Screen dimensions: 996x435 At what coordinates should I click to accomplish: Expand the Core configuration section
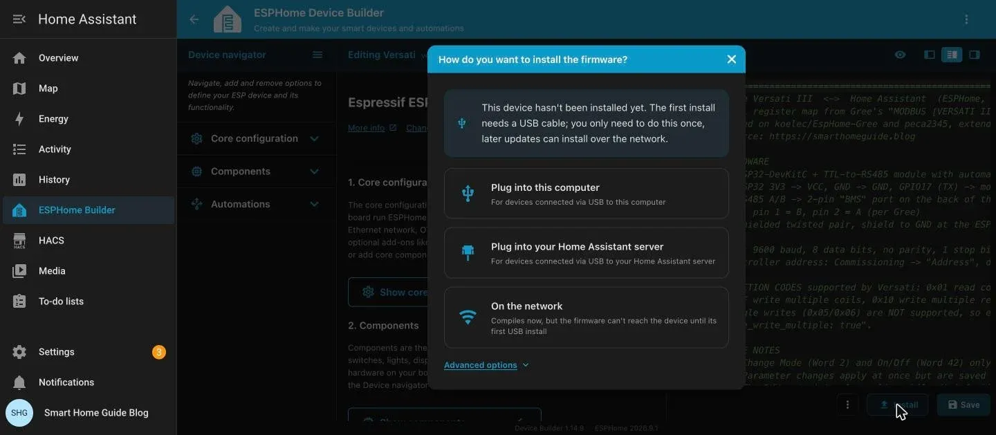[x=257, y=138]
